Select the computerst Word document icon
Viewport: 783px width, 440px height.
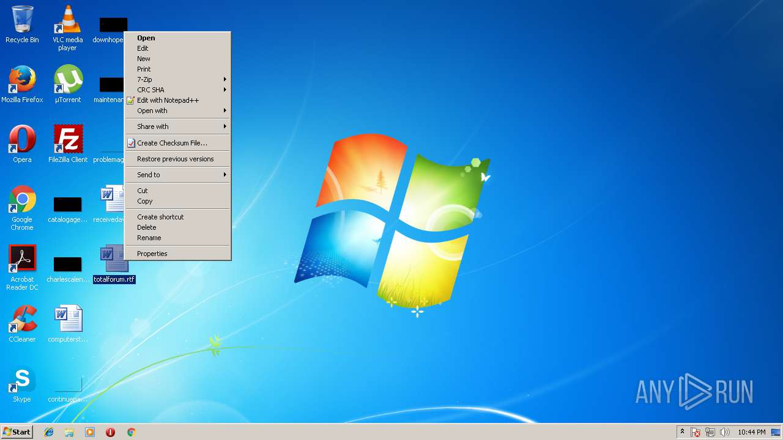coord(67,323)
